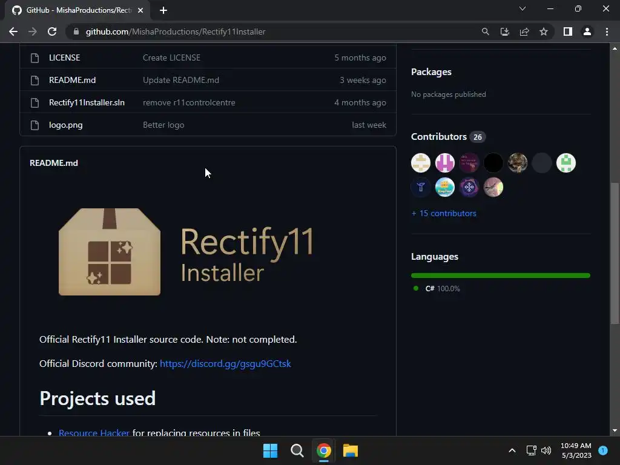The image size is (620, 465).
Task: Open the teal and yellow contributor avatar
Action: point(445,187)
